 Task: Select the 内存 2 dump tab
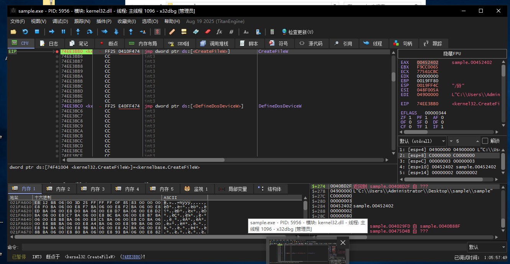(x=59, y=189)
